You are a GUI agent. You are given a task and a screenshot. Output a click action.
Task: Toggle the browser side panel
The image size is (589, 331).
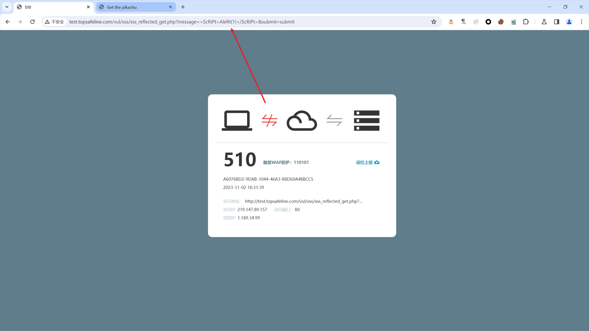coord(556,22)
